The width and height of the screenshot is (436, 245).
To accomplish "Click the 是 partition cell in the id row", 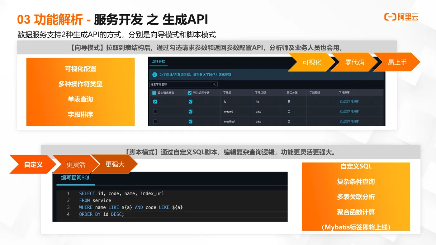I will [x=289, y=102].
